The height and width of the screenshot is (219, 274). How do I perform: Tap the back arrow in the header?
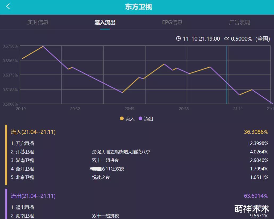pyautogui.click(x=8, y=6)
